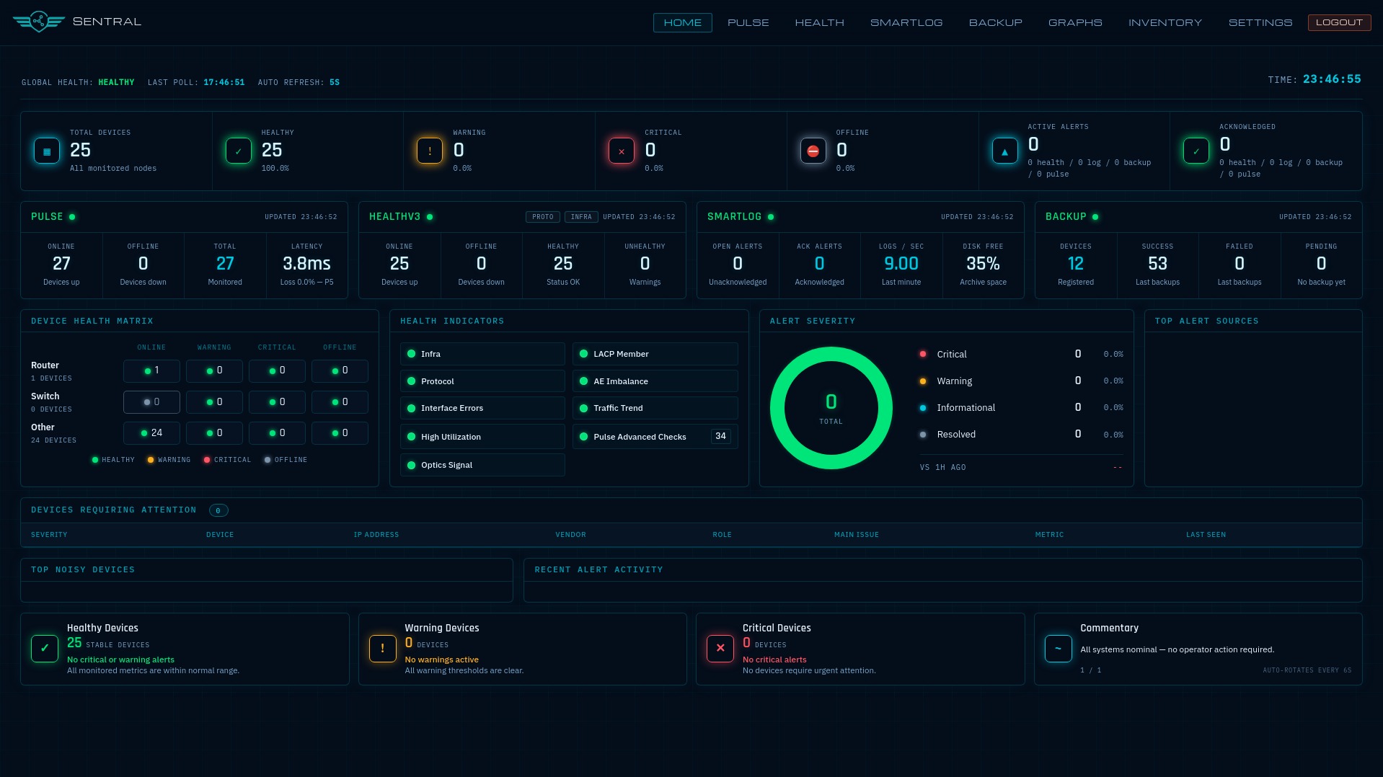This screenshot has width=1383, height=777.
Task: Open the Inventory tab
Action: [x=1165, y=22]
